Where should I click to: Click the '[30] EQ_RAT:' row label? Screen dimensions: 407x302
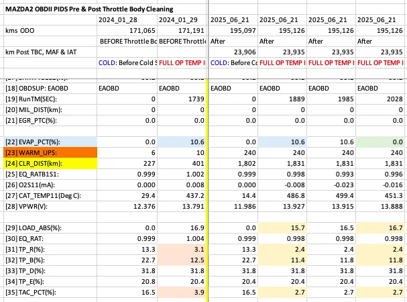[24, 239]
